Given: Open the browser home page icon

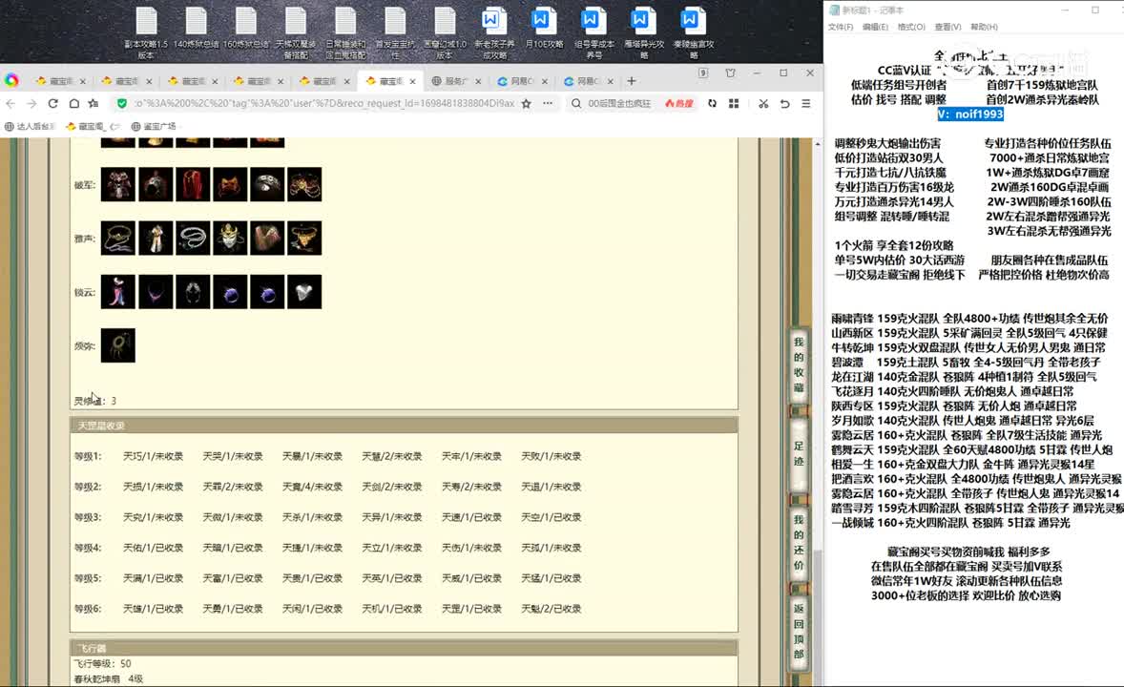Looking at the screenshot, I should [73, 103].
